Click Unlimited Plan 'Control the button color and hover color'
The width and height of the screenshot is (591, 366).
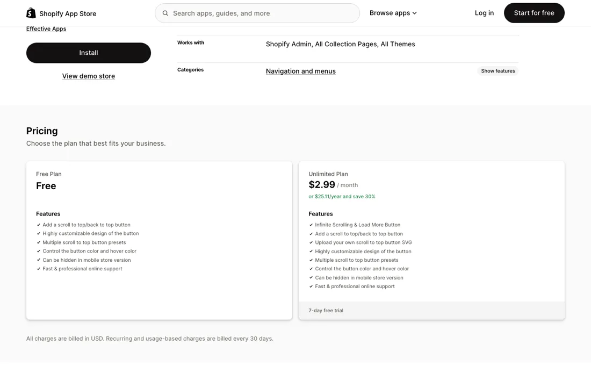(x=362, y=269)
